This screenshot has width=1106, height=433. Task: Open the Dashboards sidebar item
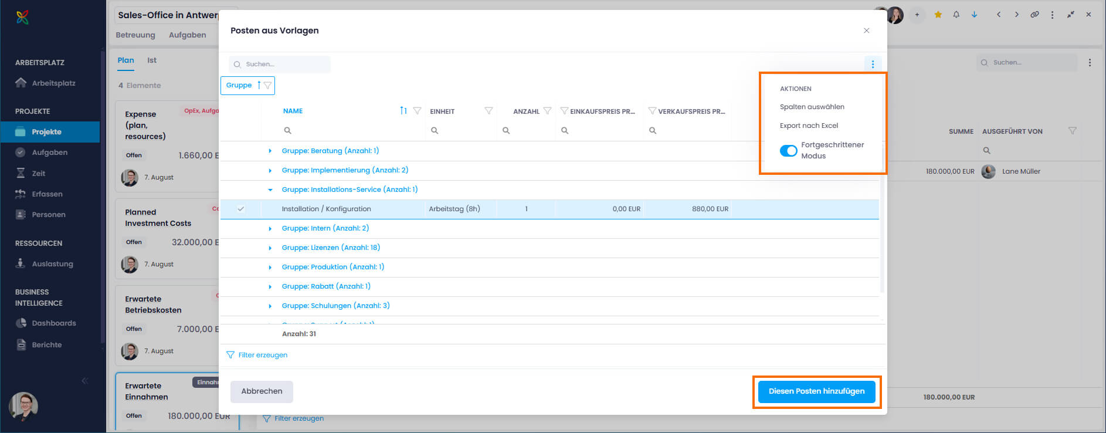click(53, 323)
